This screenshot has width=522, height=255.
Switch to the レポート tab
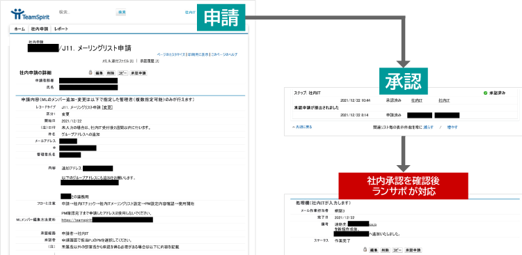61,29
